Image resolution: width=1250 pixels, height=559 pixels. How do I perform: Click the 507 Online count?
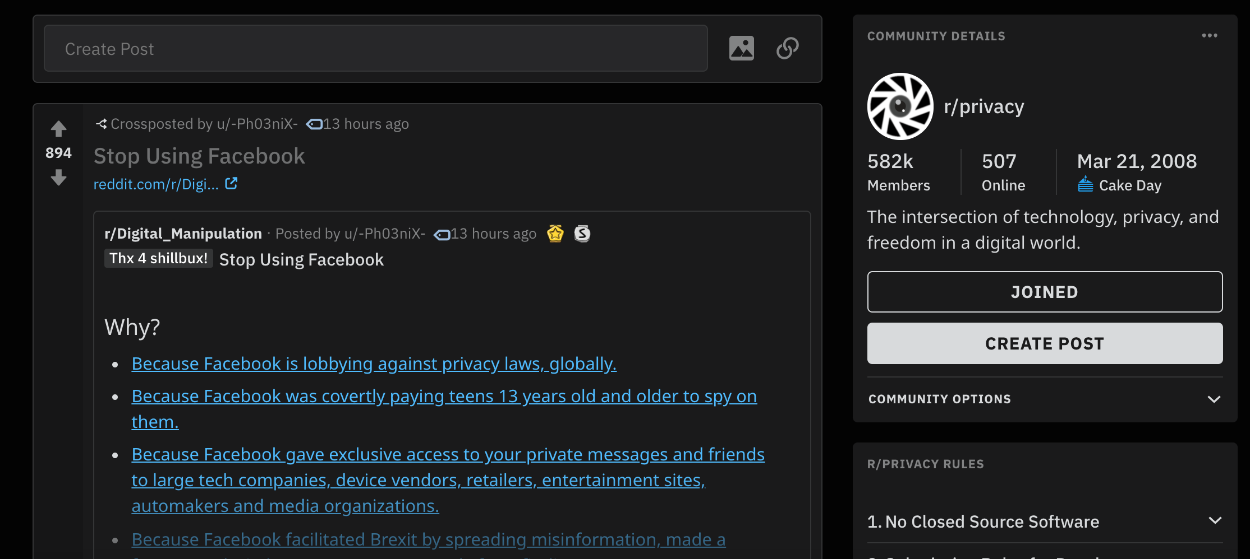[1003, 173]
